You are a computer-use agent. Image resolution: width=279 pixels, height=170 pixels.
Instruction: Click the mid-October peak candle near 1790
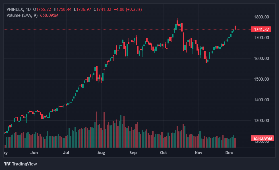(x=177, y=23)
